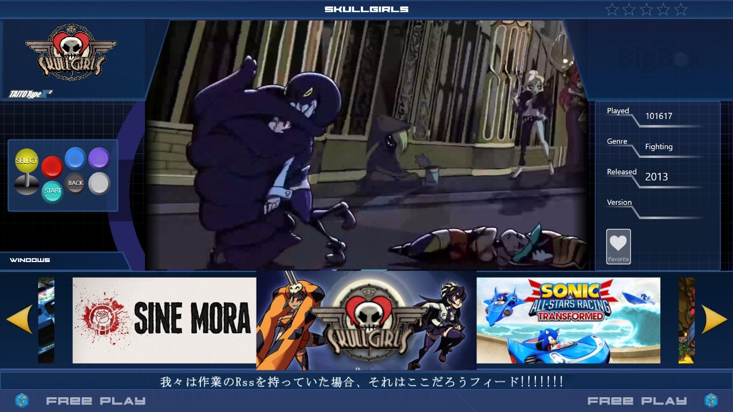Click the Released value 2013

click(x=656, y=177)
